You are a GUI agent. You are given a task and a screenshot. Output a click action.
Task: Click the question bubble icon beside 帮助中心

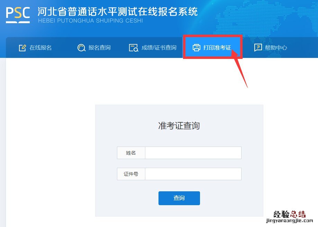[x=258, y=47]
